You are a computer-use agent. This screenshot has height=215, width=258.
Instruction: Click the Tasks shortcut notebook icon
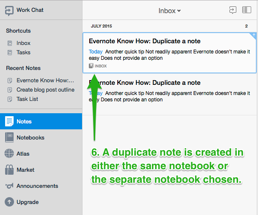click(x=10, y=53)
